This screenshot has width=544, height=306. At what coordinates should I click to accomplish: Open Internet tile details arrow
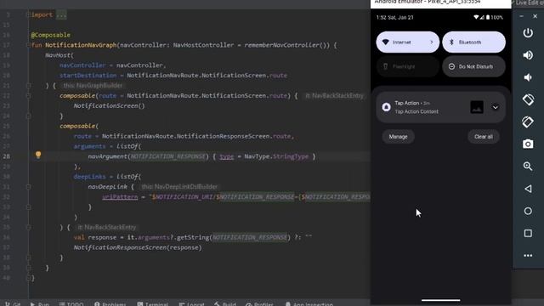tap(432, 42)
